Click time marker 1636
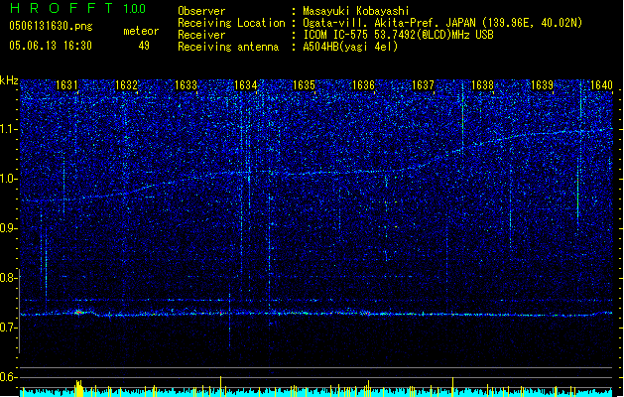The width and height of the screenshot is (624, 397). click(363, 85)
